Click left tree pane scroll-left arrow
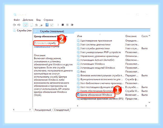The width and height of the screenshot is (163, 128). click(14, 110)
